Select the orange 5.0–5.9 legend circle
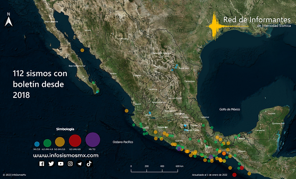The height and width of the screenshot is (179, 296). point(60,141)
